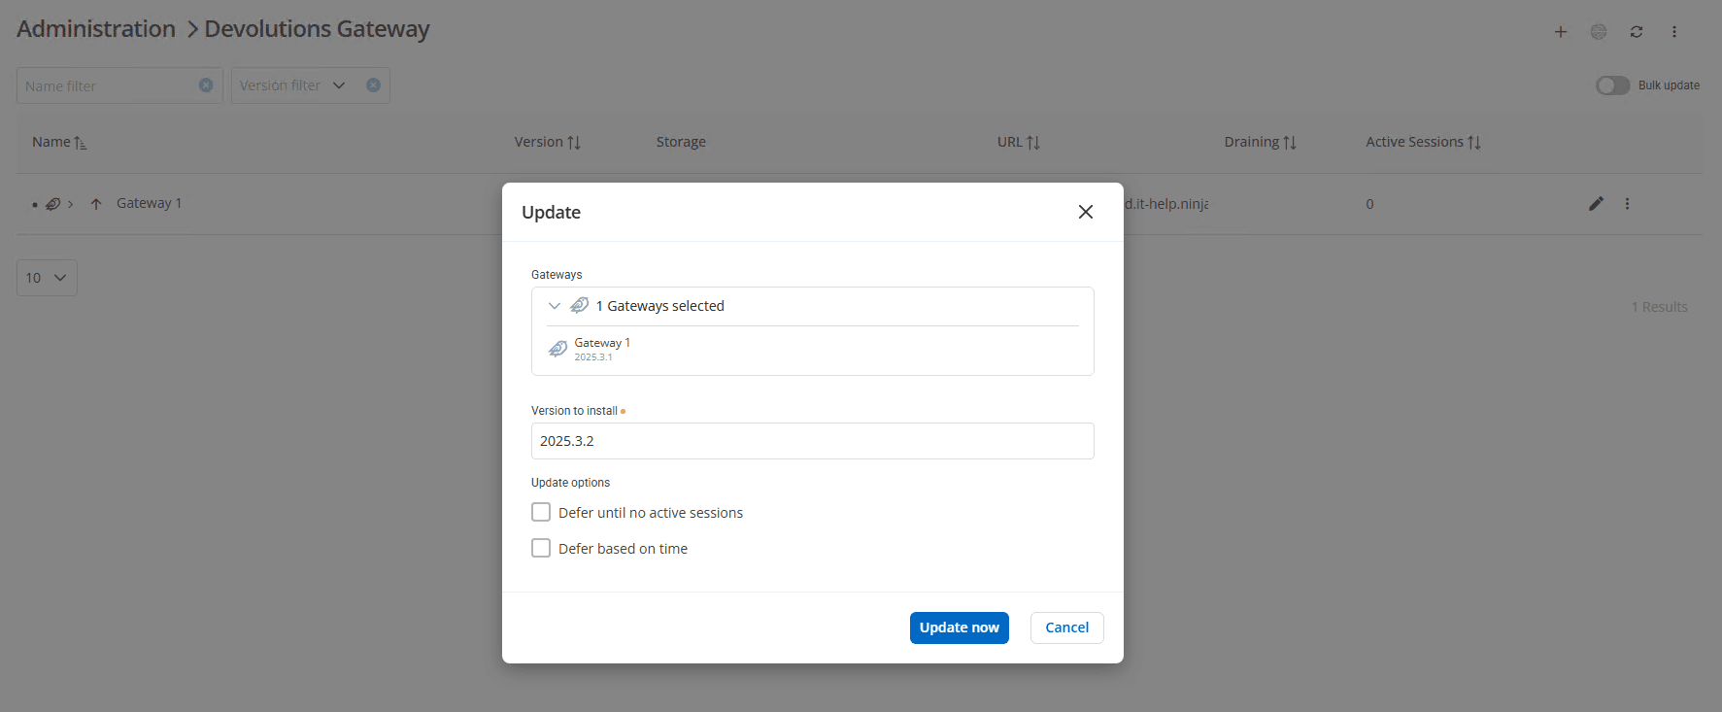Toggle the Bulk update switch
This screenshot has width=1722, height=712.
tap(1612, 85)
